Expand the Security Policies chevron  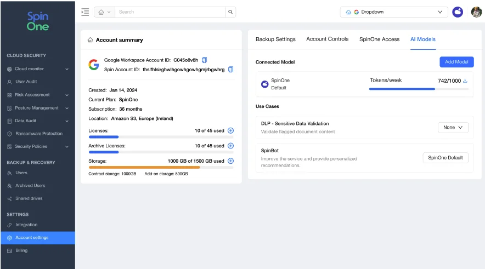coord(67,146)
